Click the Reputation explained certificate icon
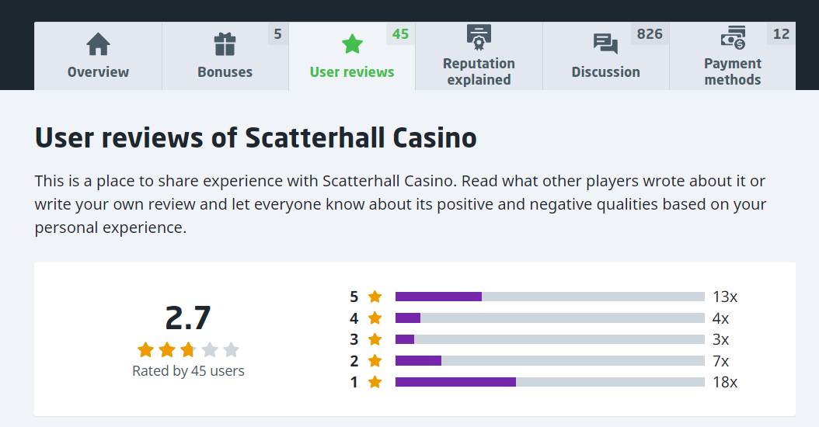The image size is (819, 427). 479,36
